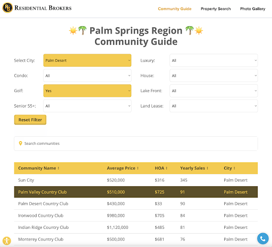The width and height of the screenshot is (272, 247).
Task: Click the $705 HOA cell
Action: [159, 216]
